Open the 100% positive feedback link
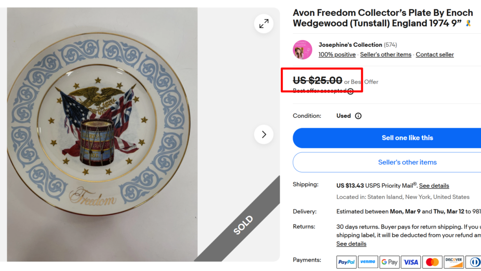Screen dimensions: 481x271 click(337, 54)
